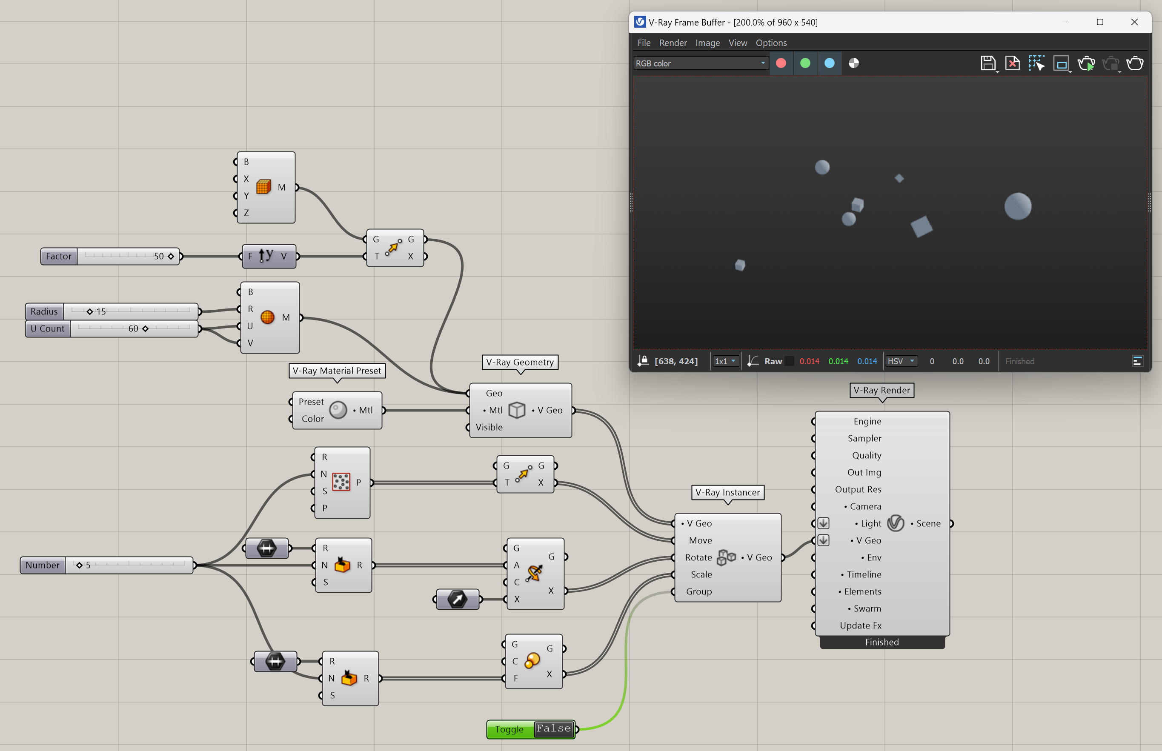Click the clear image icon
This screenshot has width=1162, height=751.
(x=1013, y=63)
